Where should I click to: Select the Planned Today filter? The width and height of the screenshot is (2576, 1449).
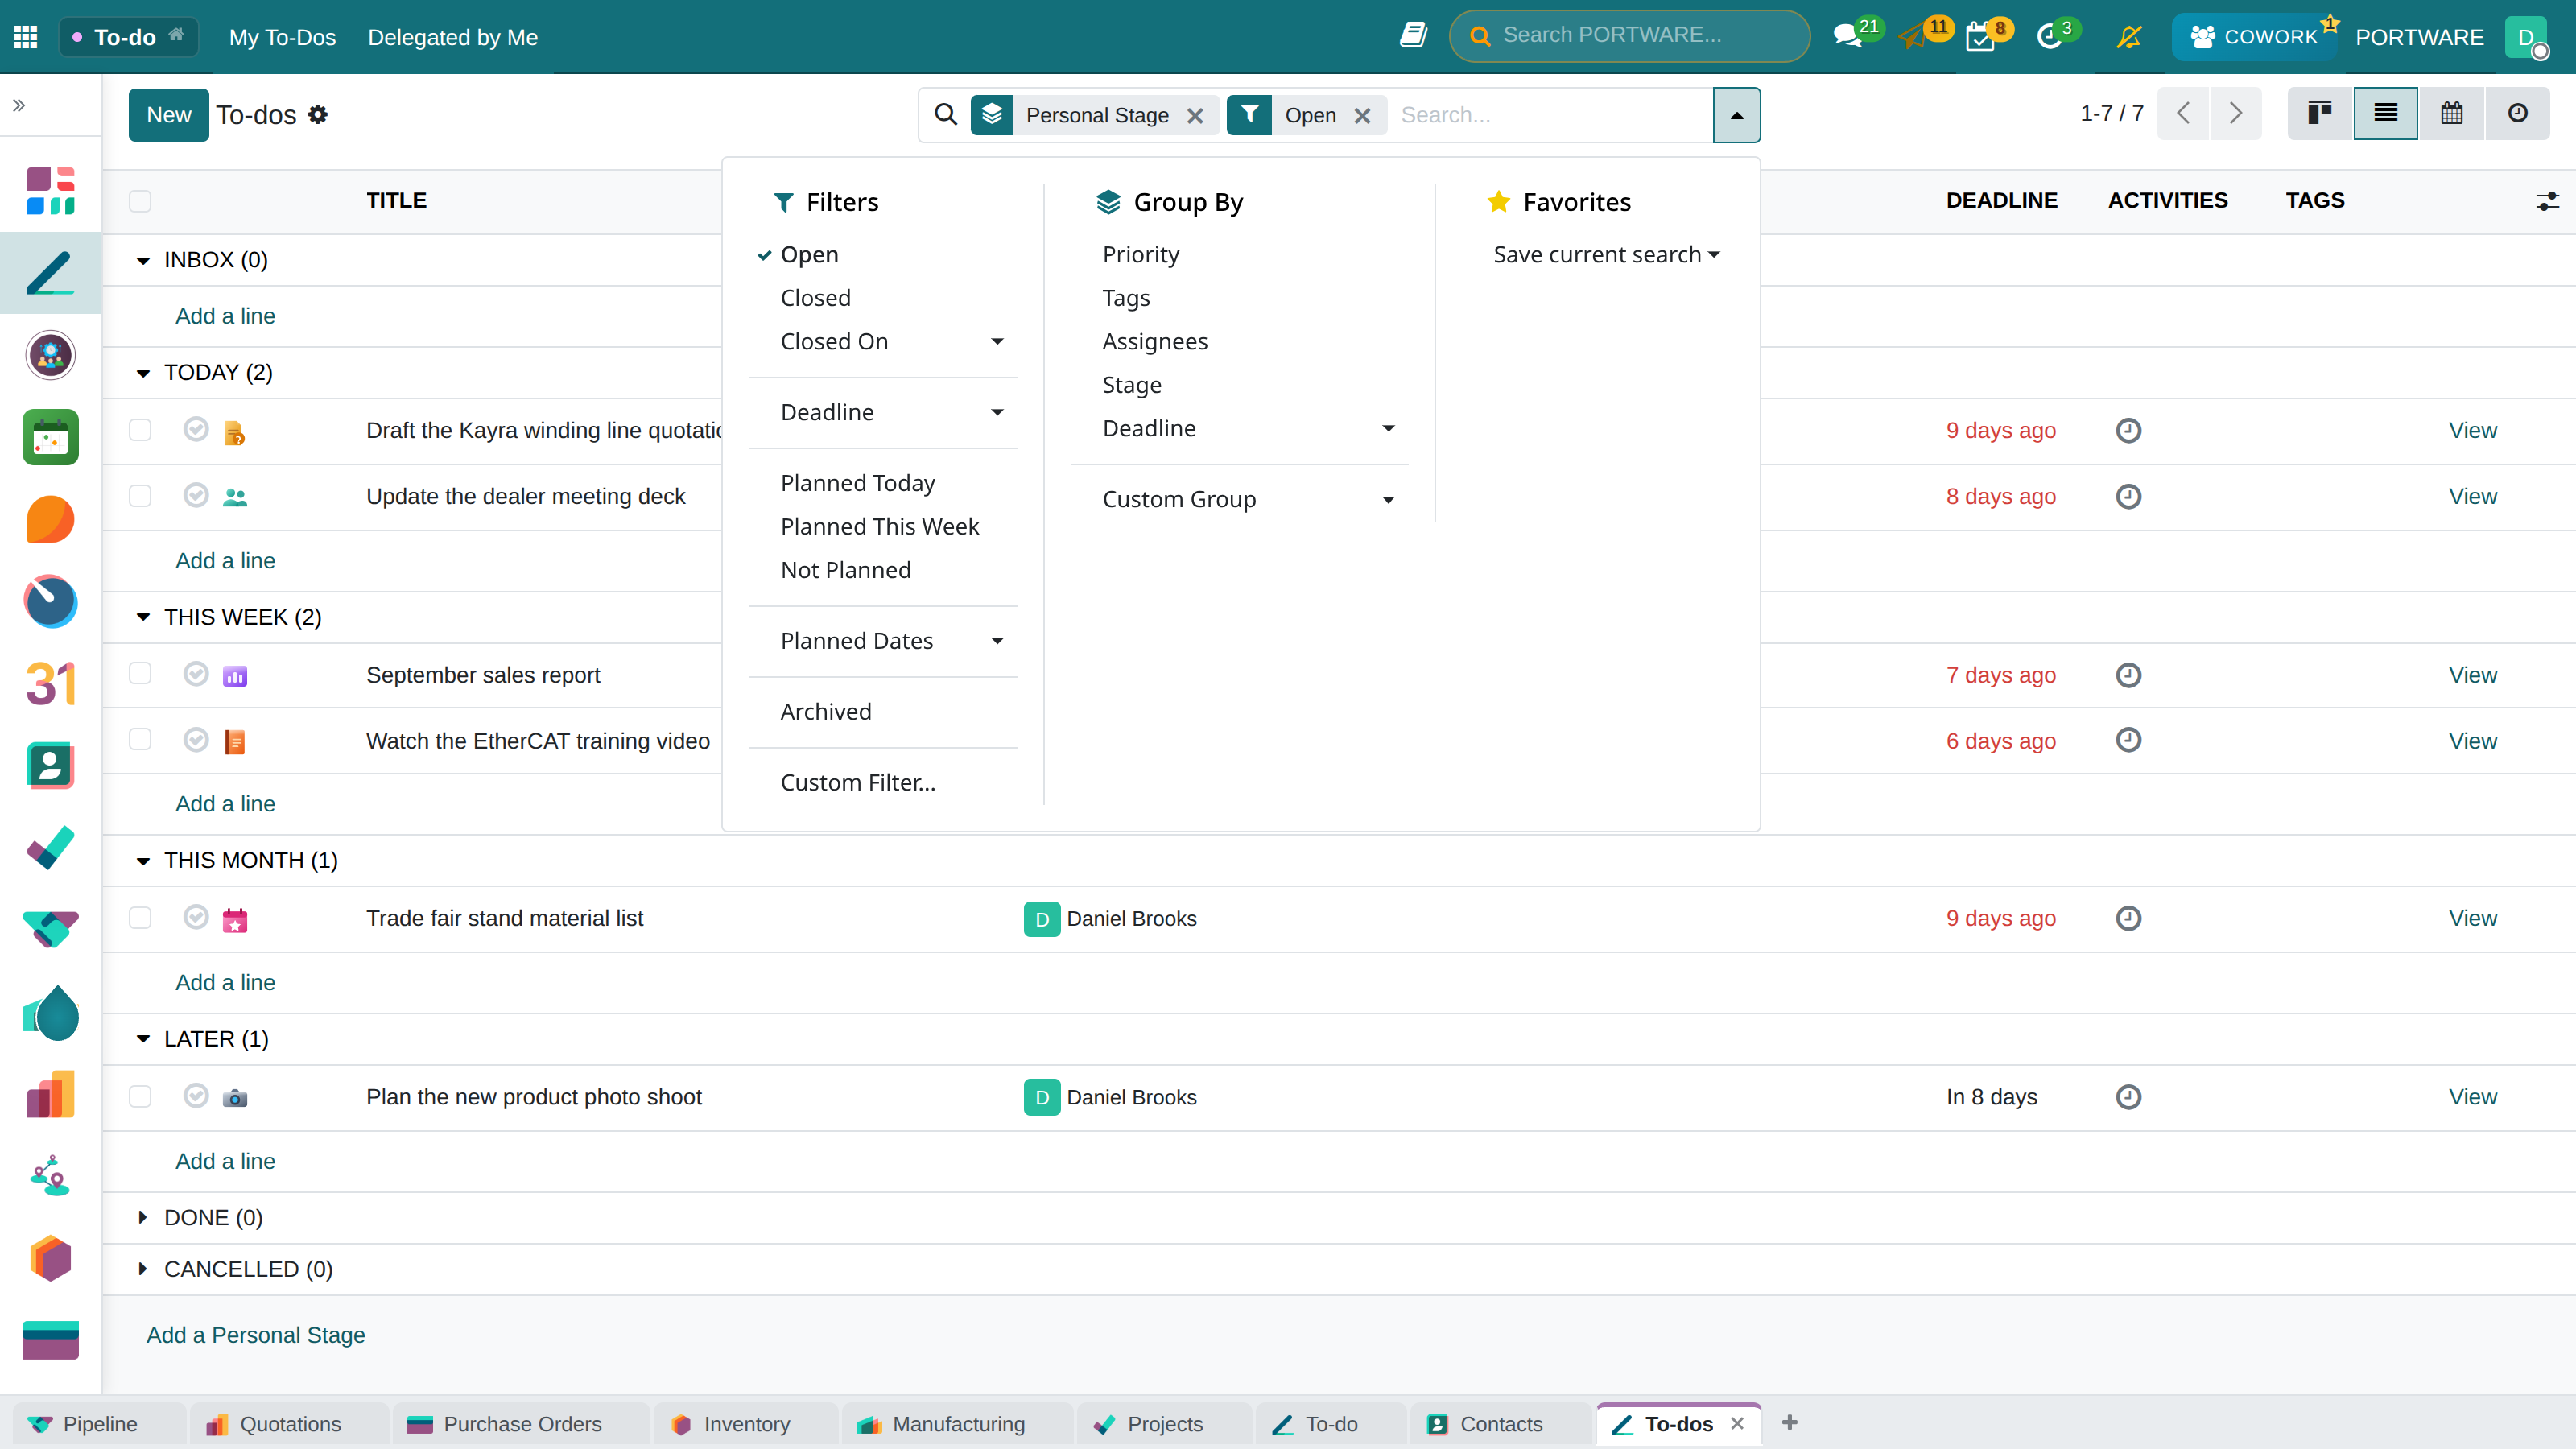858,484
